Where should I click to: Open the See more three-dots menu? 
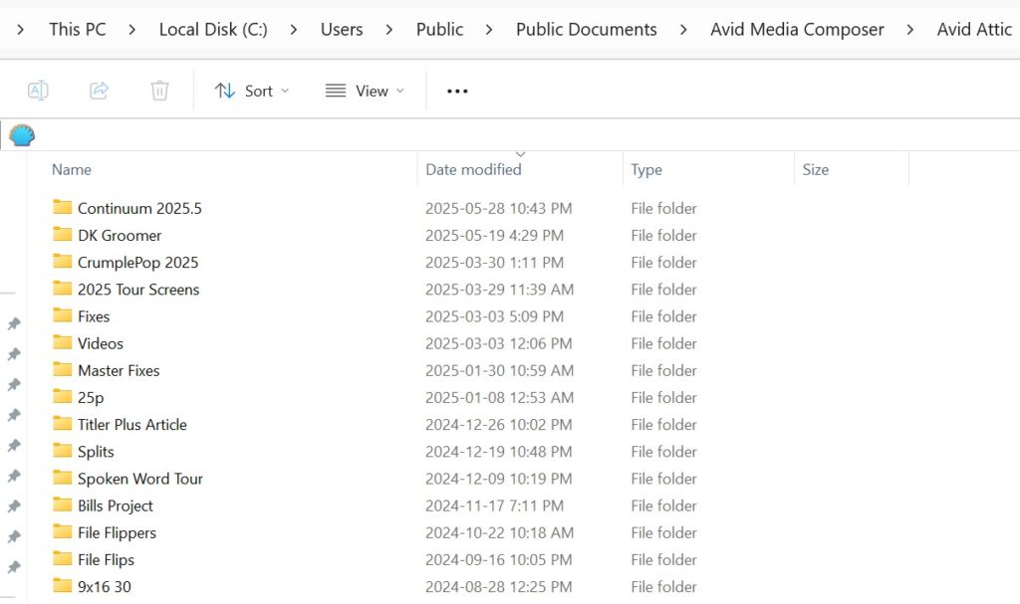tap(457, 91)
